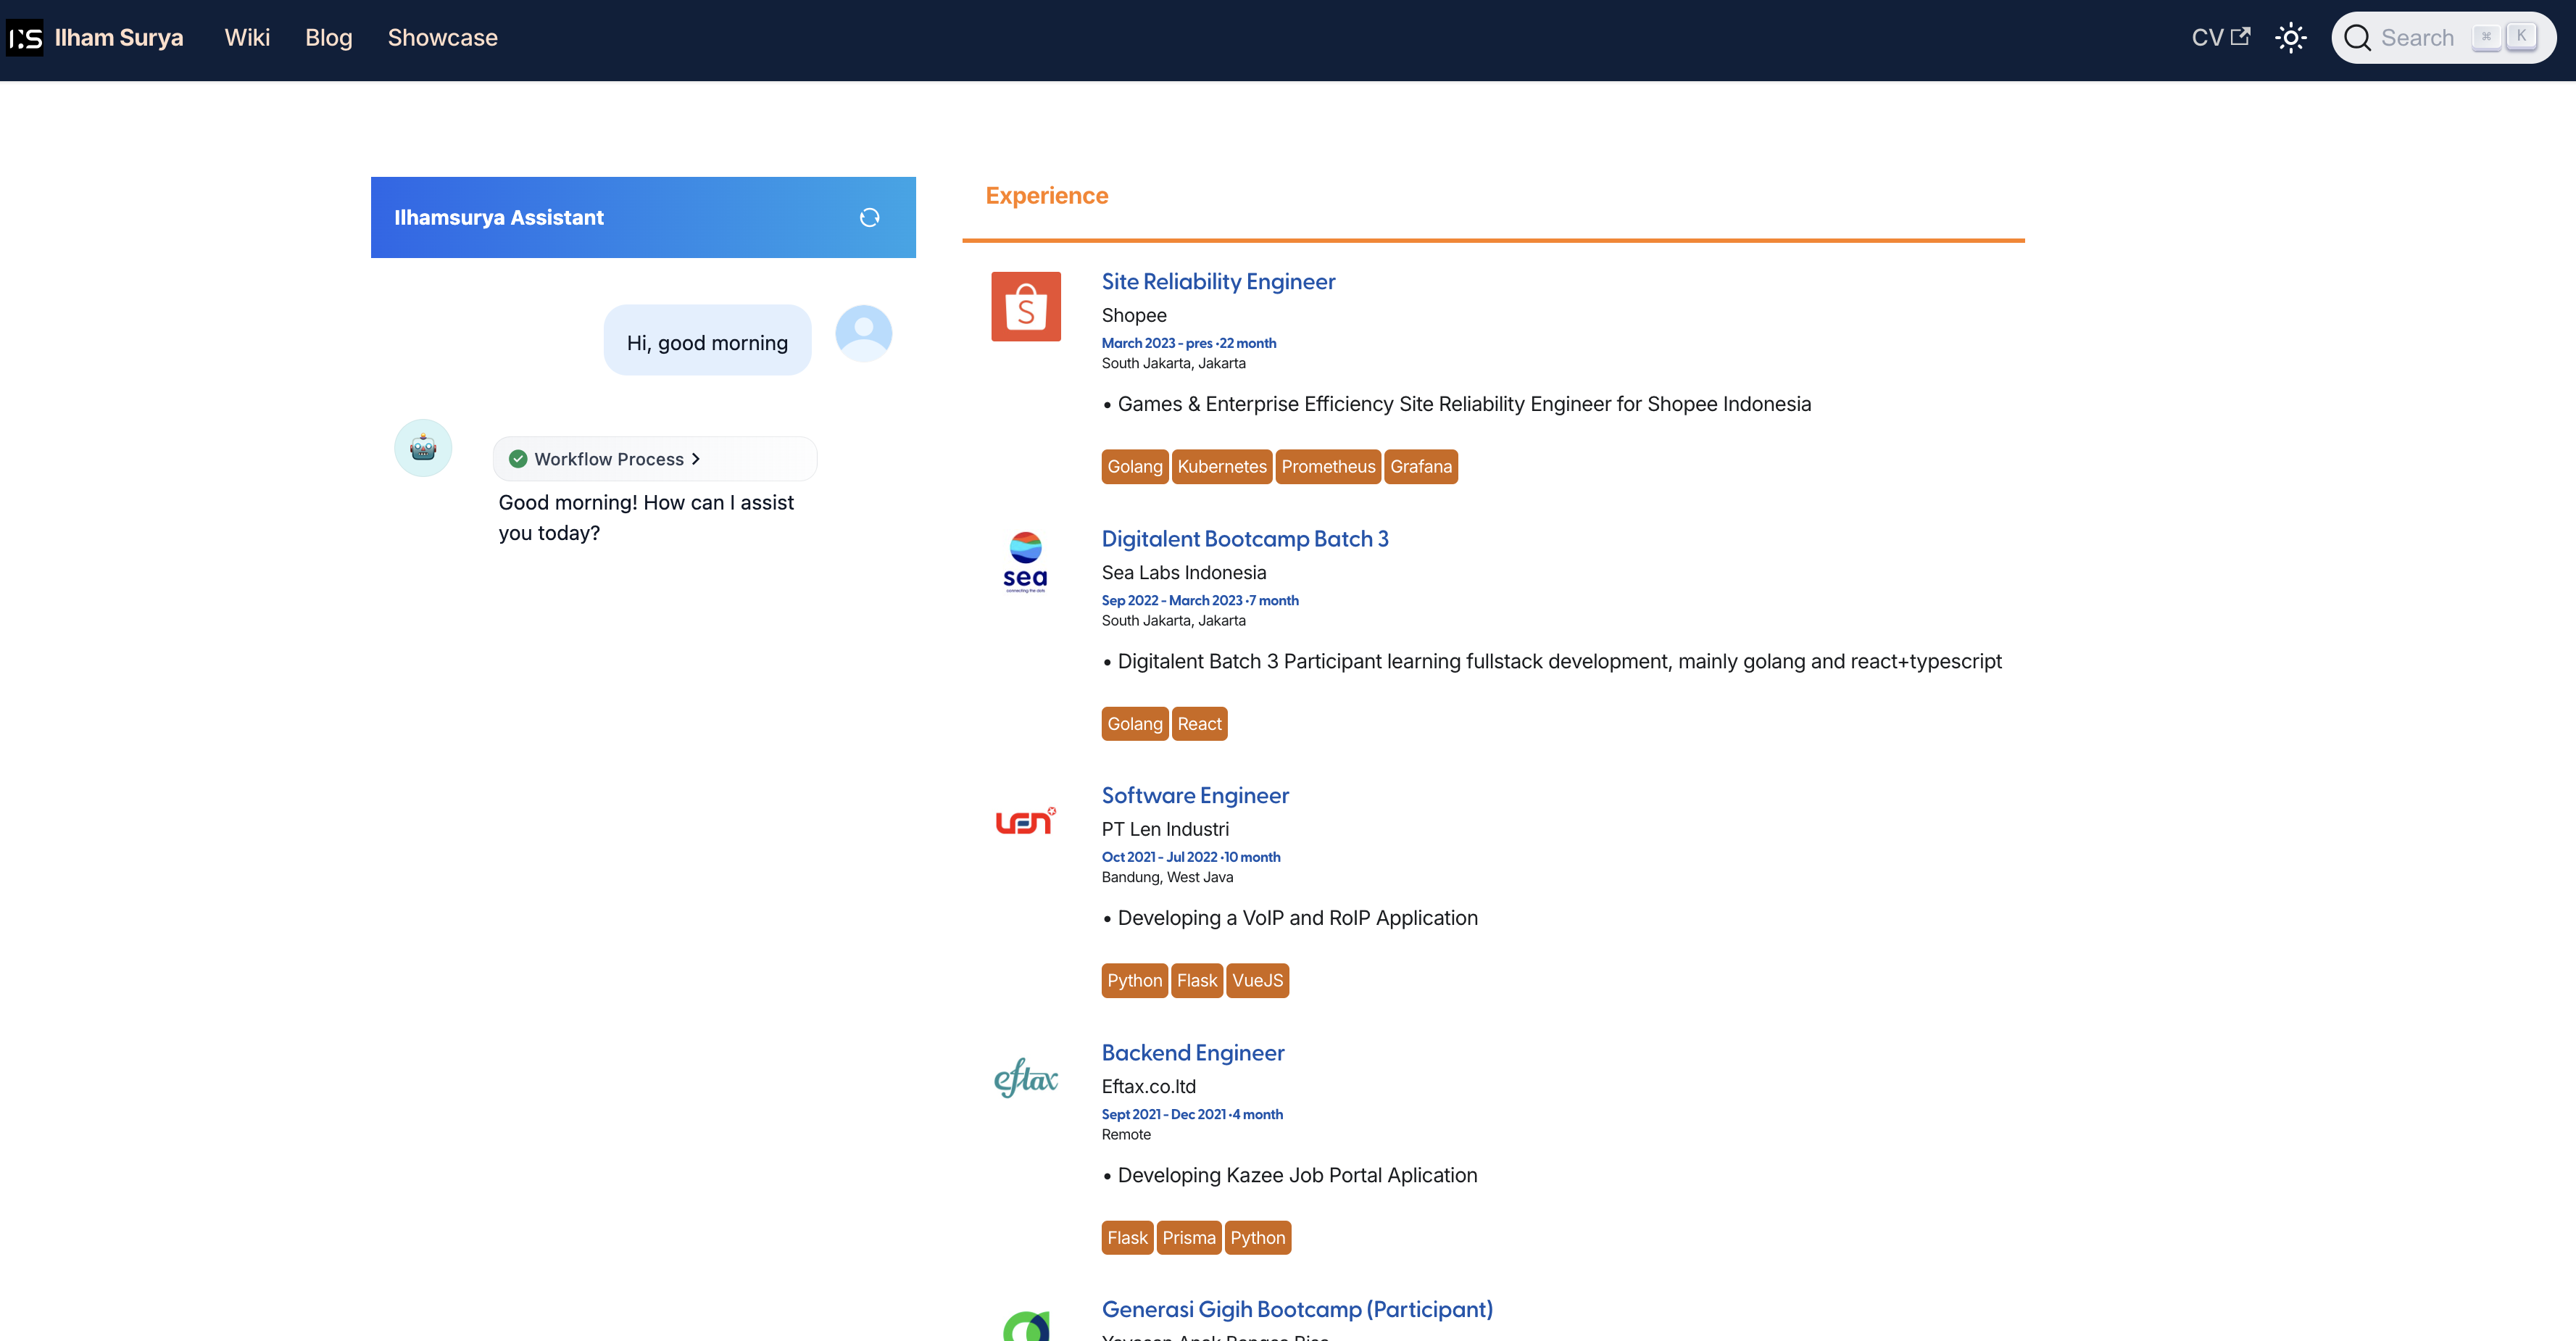This screenshot has height=1341, width=2576.
Task: Click the assistant's 'Good morning!' reply text
Action: pyautogui.click(x=647, y=518)
